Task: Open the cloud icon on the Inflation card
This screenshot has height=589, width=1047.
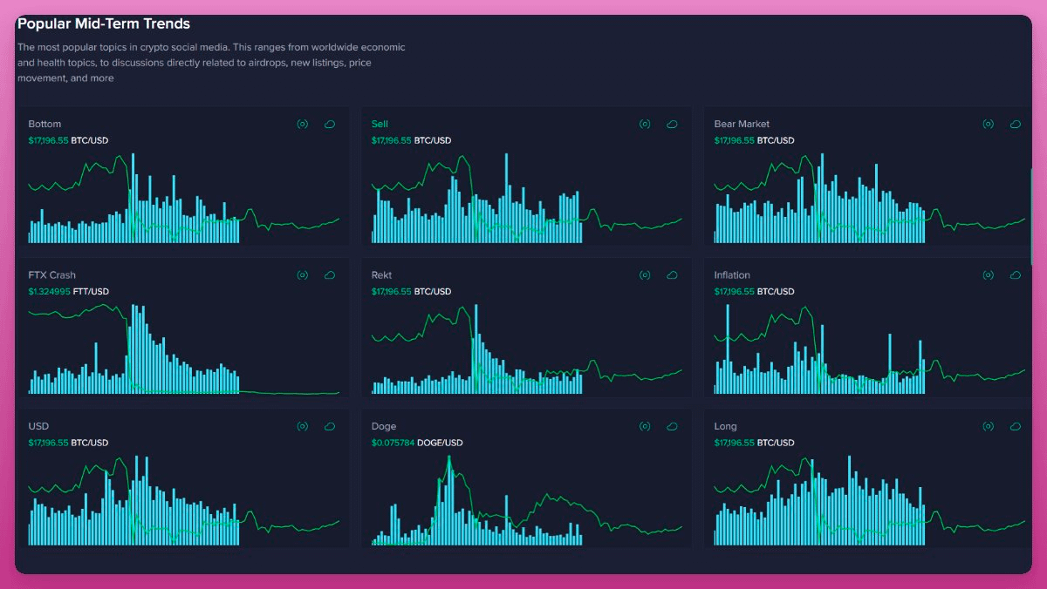Action: pos(1015,275)
